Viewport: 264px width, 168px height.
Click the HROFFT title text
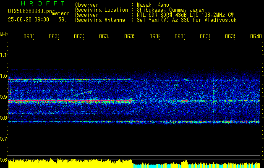point(43,3)
